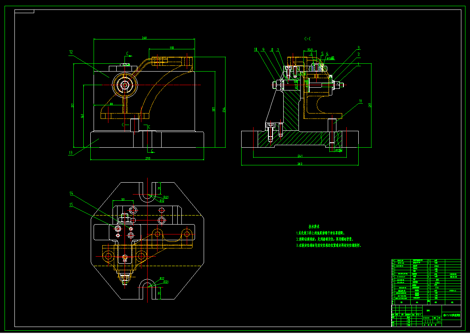Screen dimensions: 470x334
Task: Click part callout number 5
Action: coord(322,54)
